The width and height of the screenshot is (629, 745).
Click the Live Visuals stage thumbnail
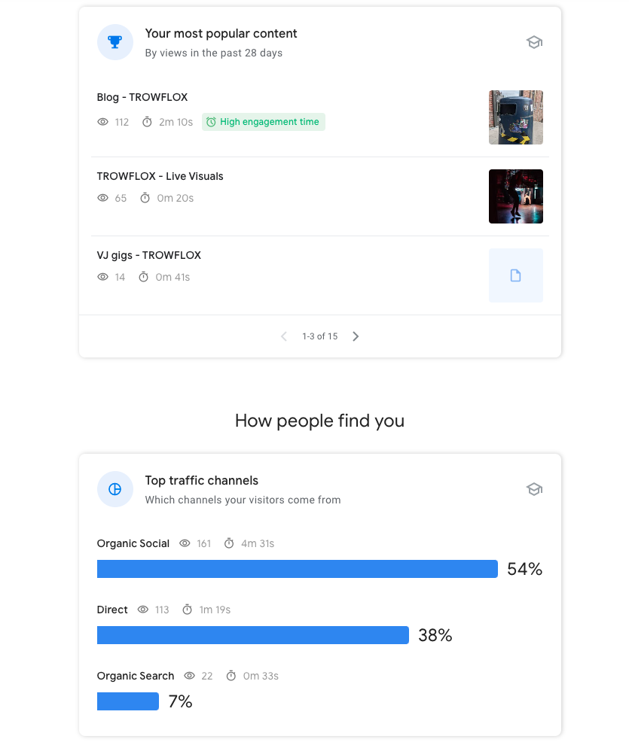[x=516, y=196]
